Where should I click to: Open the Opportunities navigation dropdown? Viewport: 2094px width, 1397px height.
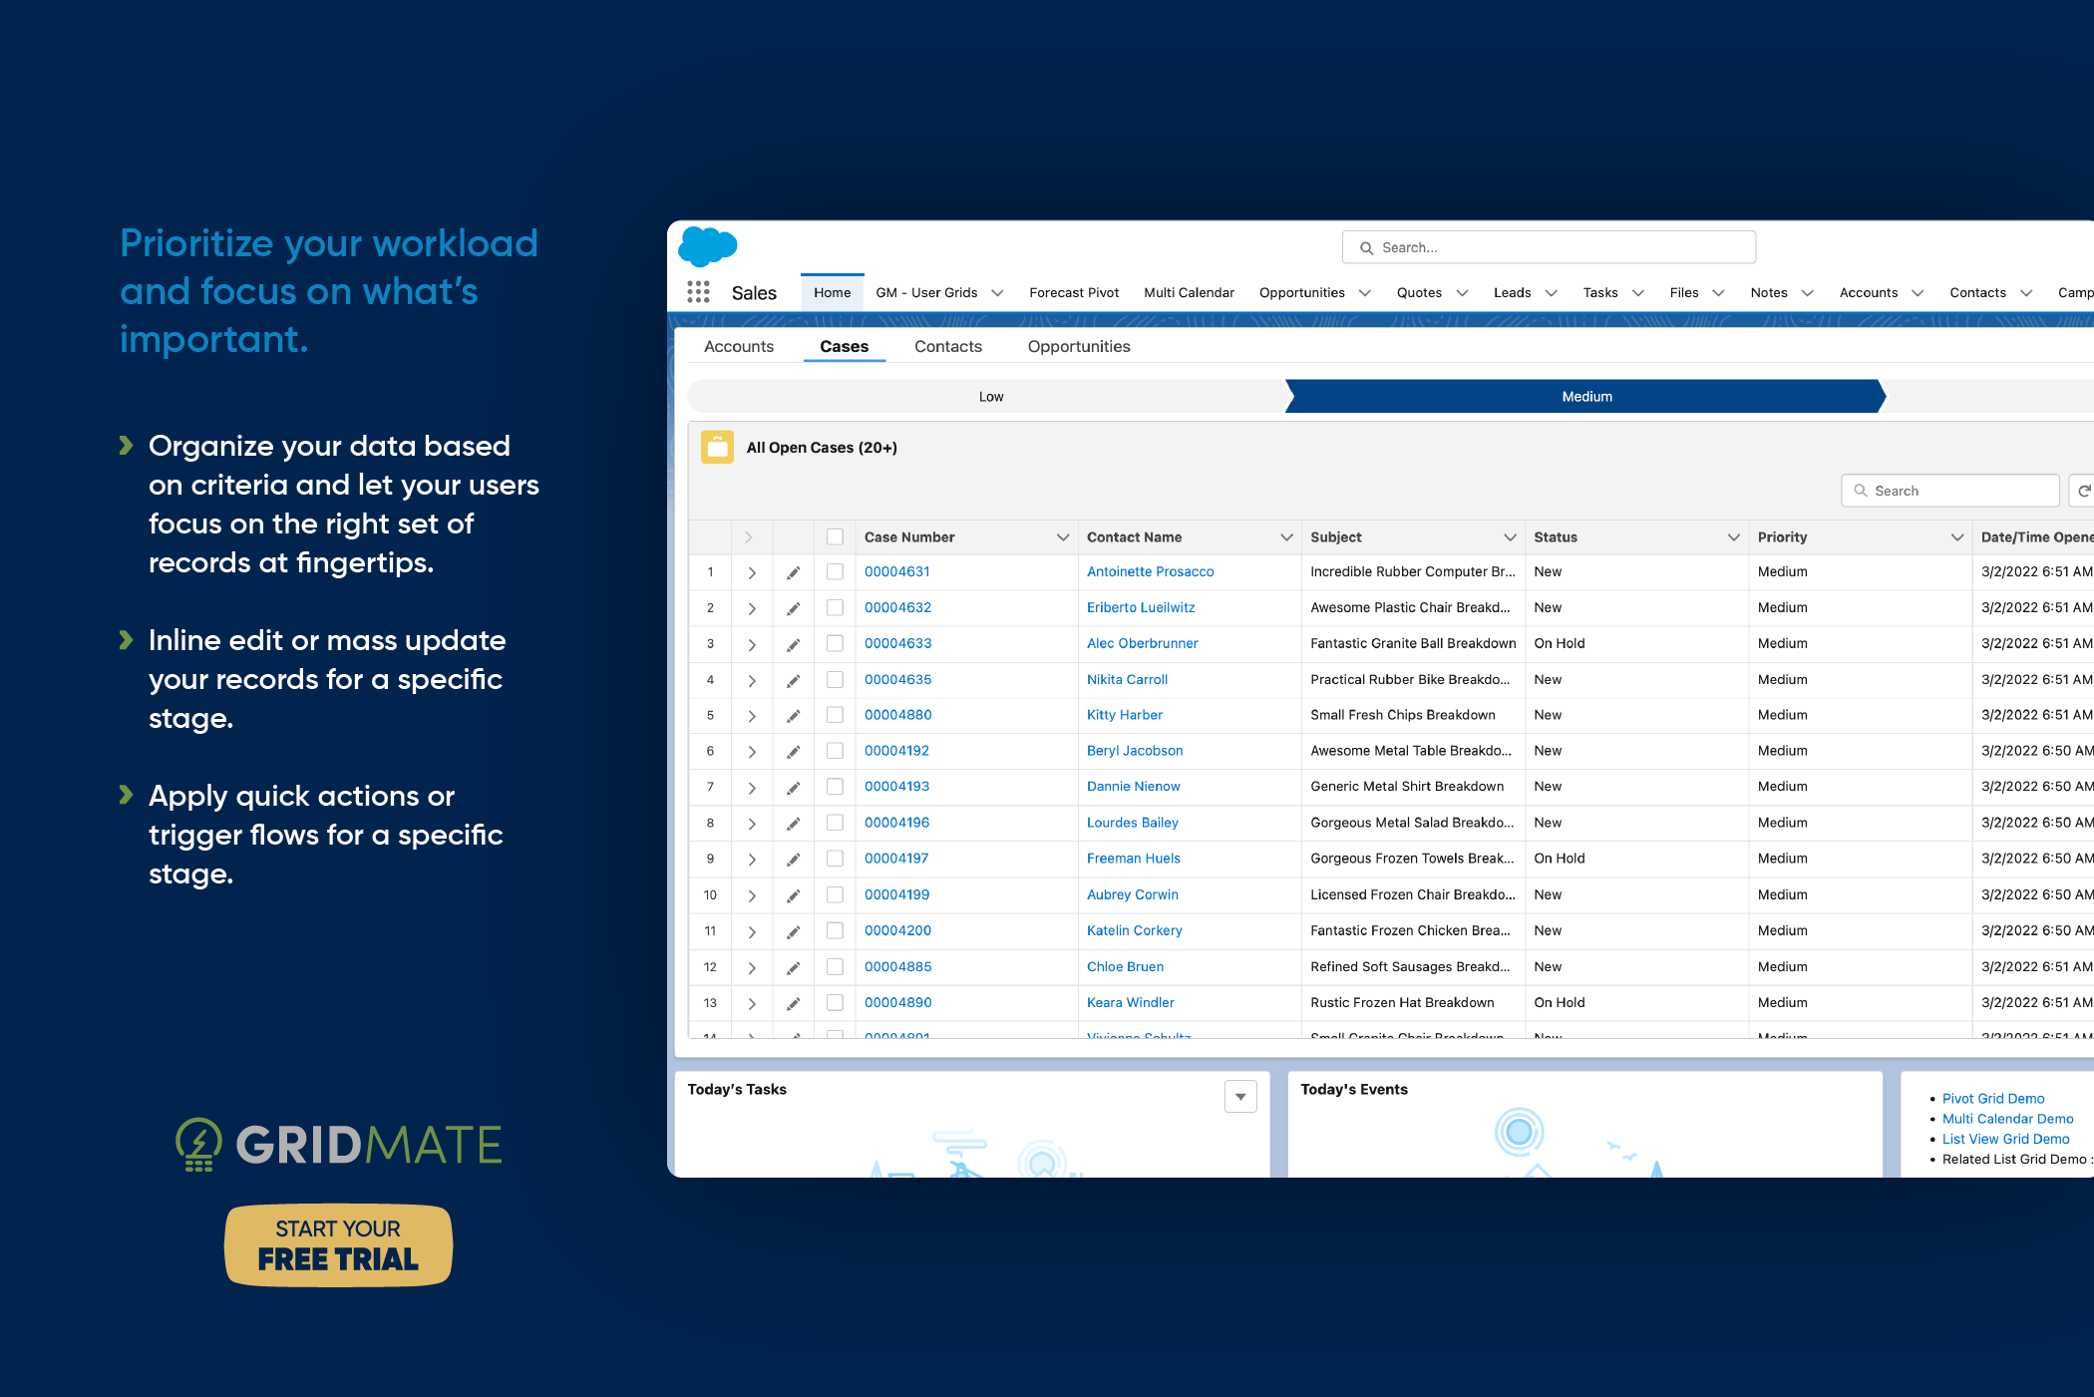[1363, 292]
